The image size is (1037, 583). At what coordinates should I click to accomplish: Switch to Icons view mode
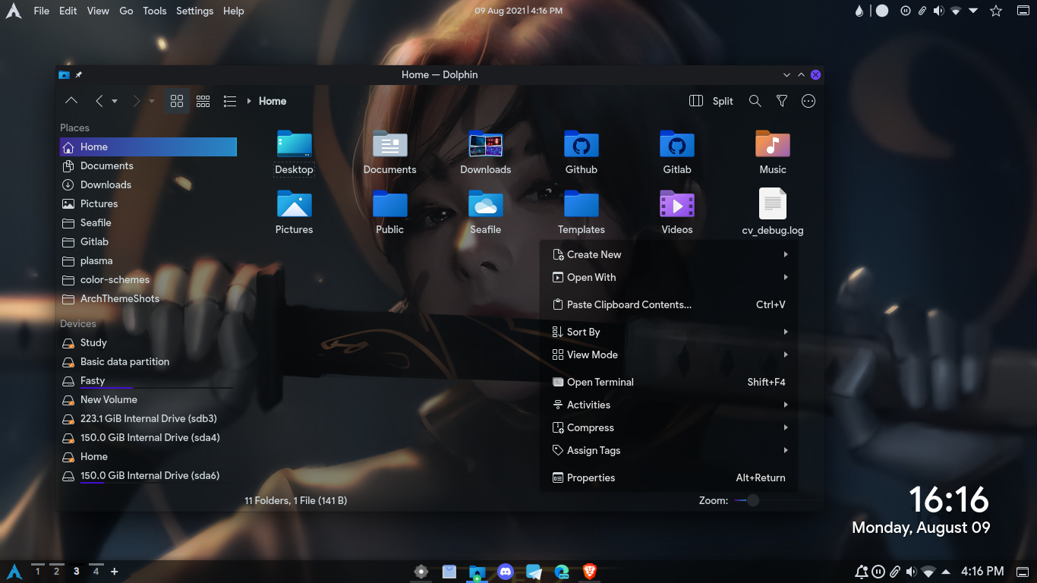coord(177,101)
